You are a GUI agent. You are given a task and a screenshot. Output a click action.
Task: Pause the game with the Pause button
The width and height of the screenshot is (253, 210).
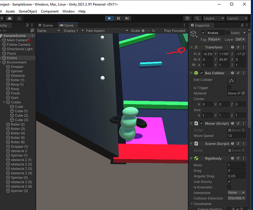point(118,18)
